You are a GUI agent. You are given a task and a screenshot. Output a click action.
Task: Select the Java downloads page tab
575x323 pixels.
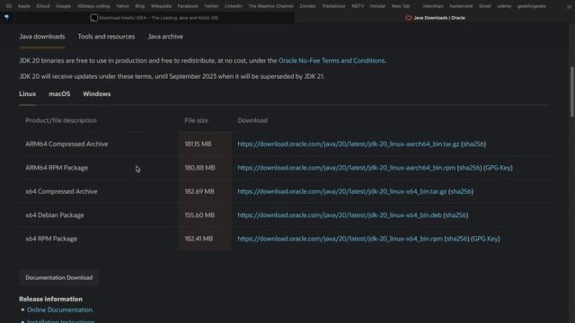42,37
